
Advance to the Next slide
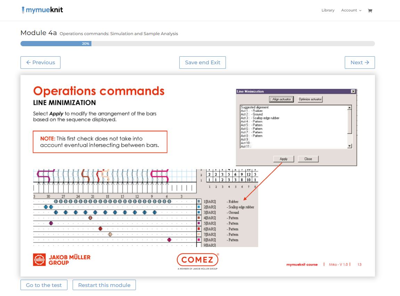pyautogui.click(x=360, y=63)
